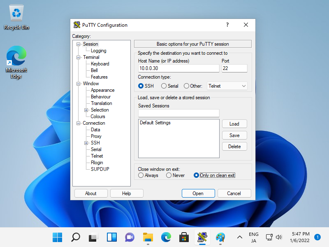Image resolution: width=329 pixels, height=247 pixels.
Task: Select the Proxy category in tree
Action: tap(96, 136)
